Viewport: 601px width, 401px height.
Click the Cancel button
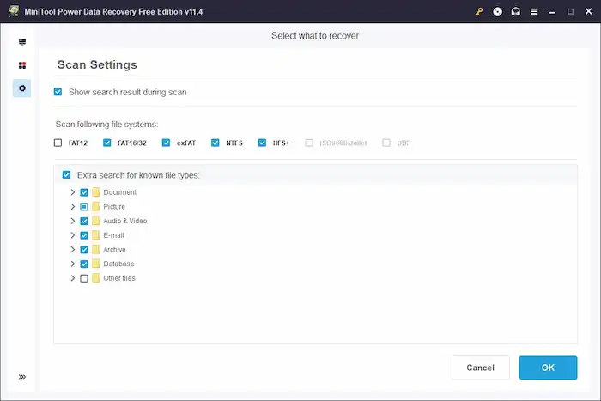point(480,368)
